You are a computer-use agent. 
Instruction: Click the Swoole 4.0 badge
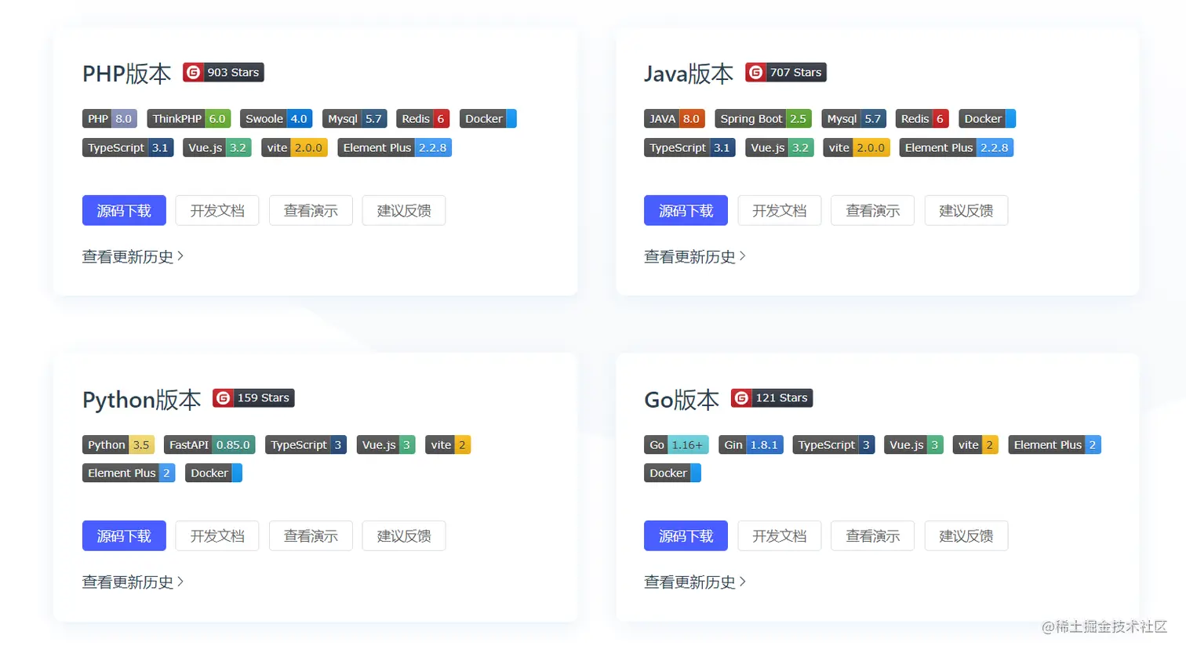pyautogui.click(x=276, y=118)
